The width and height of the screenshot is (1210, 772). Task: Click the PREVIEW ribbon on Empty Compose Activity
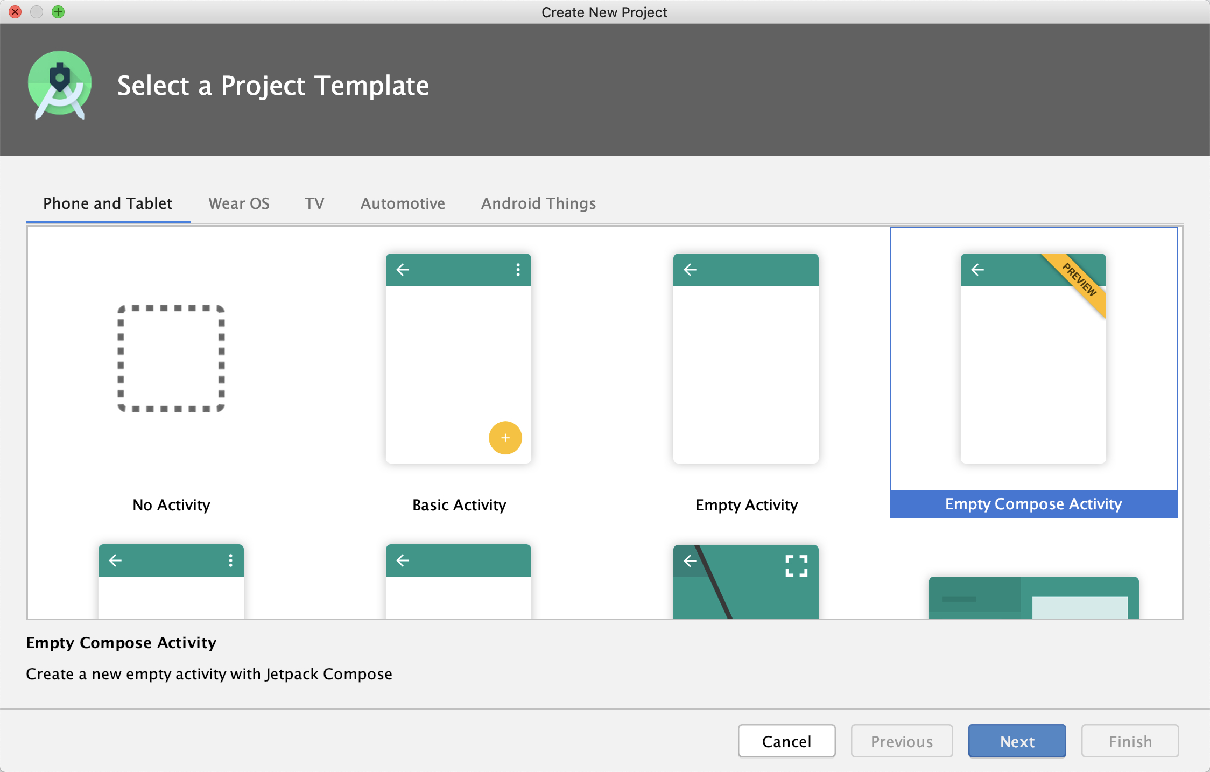click(x=1079, y=280)
